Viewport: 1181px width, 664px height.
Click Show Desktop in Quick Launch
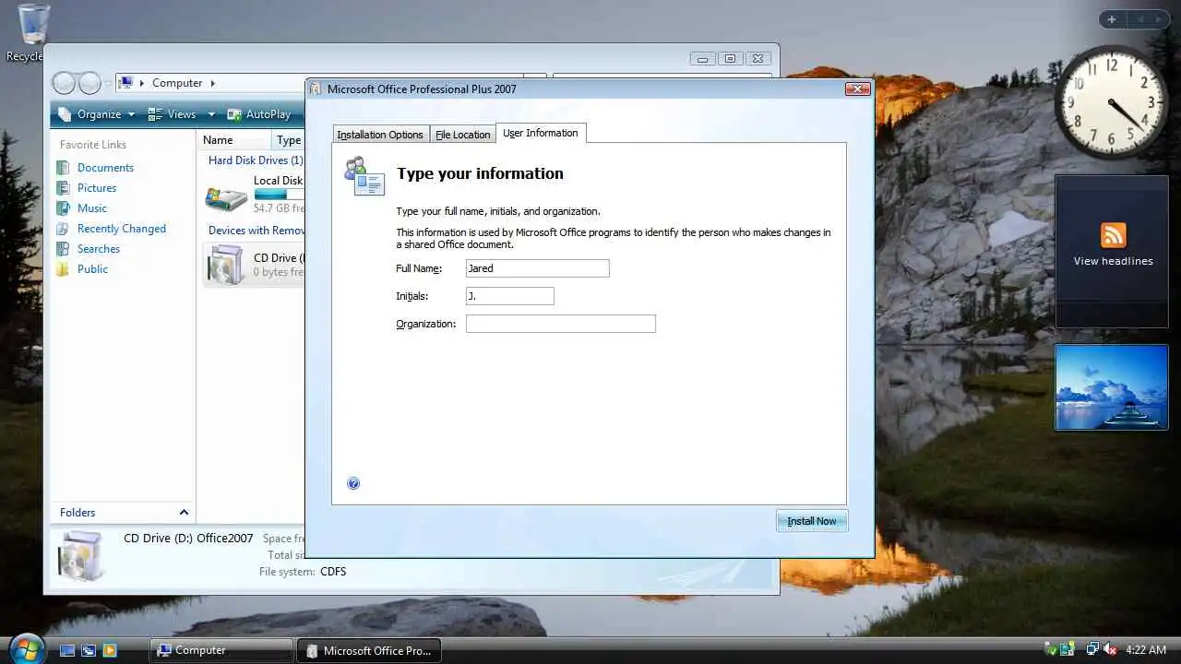point(67,650)
